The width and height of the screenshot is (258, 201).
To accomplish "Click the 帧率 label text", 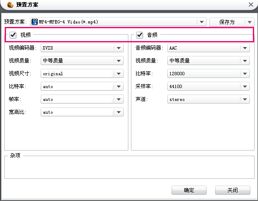I will click(x=15, y=99).
